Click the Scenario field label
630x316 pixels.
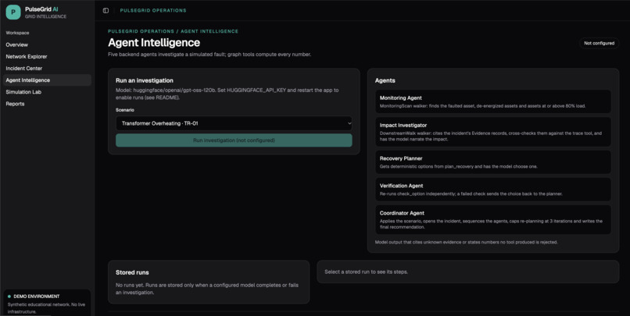[x=125, y=110]
